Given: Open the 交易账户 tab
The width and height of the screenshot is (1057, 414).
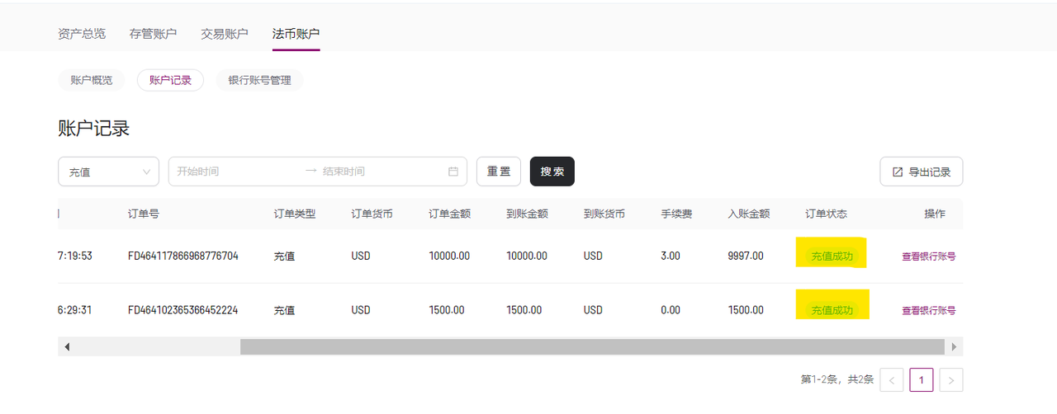Looking at the screenshot, I should (225, 34).
